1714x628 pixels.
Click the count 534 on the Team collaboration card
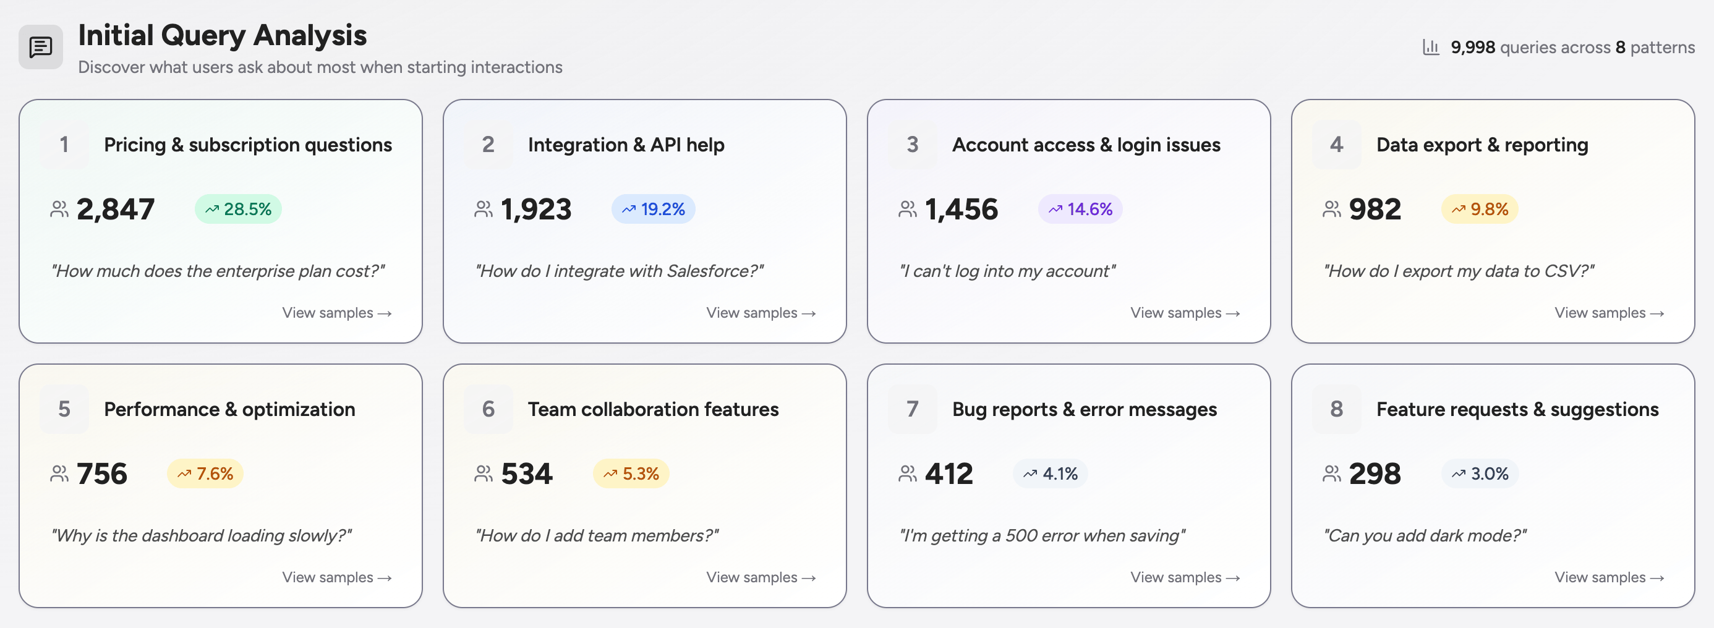(x=527, y=473)
